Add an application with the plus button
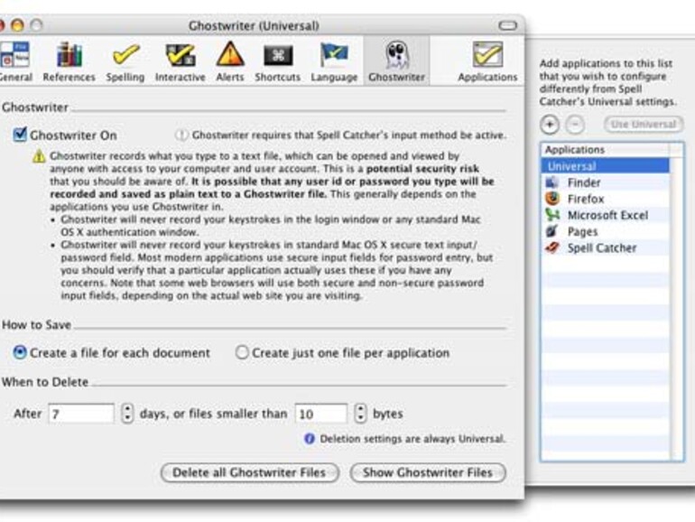The image size is (695, 522). [x=550, y=125]
